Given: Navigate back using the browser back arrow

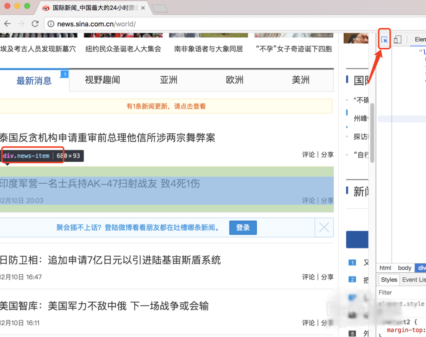Looking at the screenshot, I should pos(7,24).
